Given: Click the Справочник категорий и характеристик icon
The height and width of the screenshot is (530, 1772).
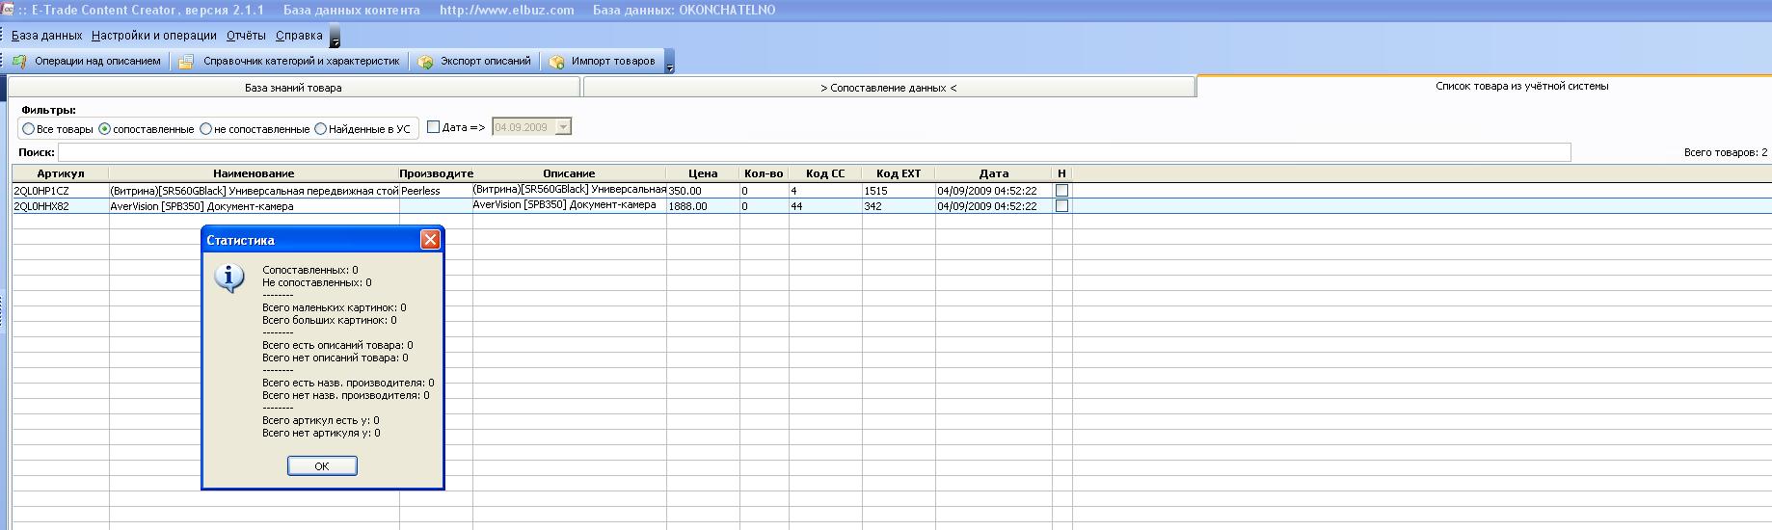Looking at the screenshot, I should 186,62.
